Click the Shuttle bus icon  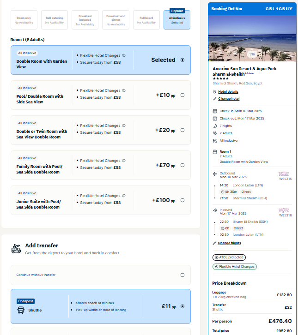(21, 310)
